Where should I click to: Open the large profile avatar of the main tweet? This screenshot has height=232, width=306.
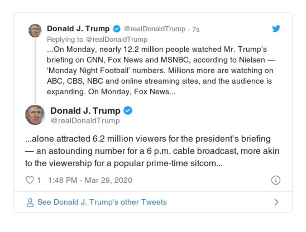(35, 115)
